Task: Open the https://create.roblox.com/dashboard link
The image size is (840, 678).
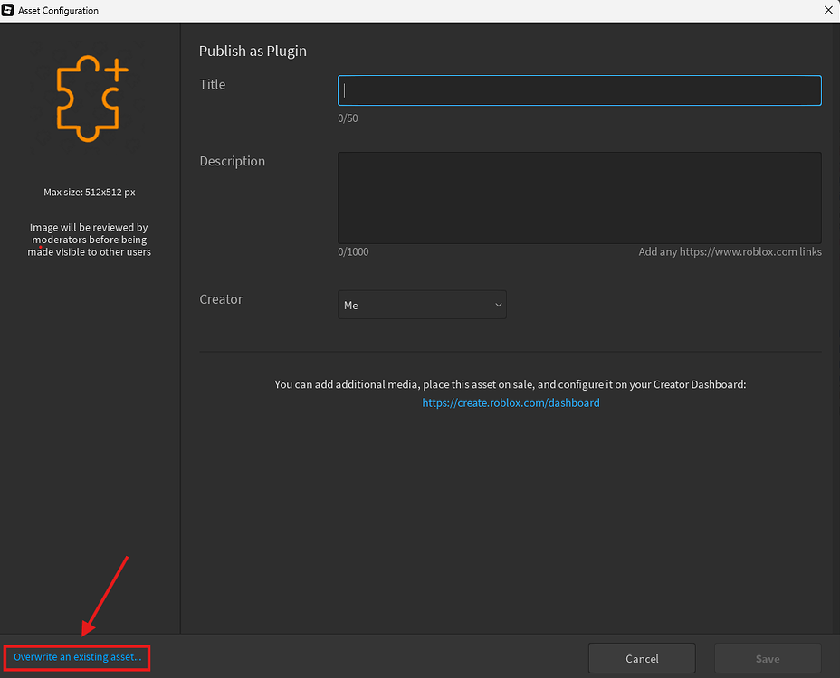Action: coord(511,402)
